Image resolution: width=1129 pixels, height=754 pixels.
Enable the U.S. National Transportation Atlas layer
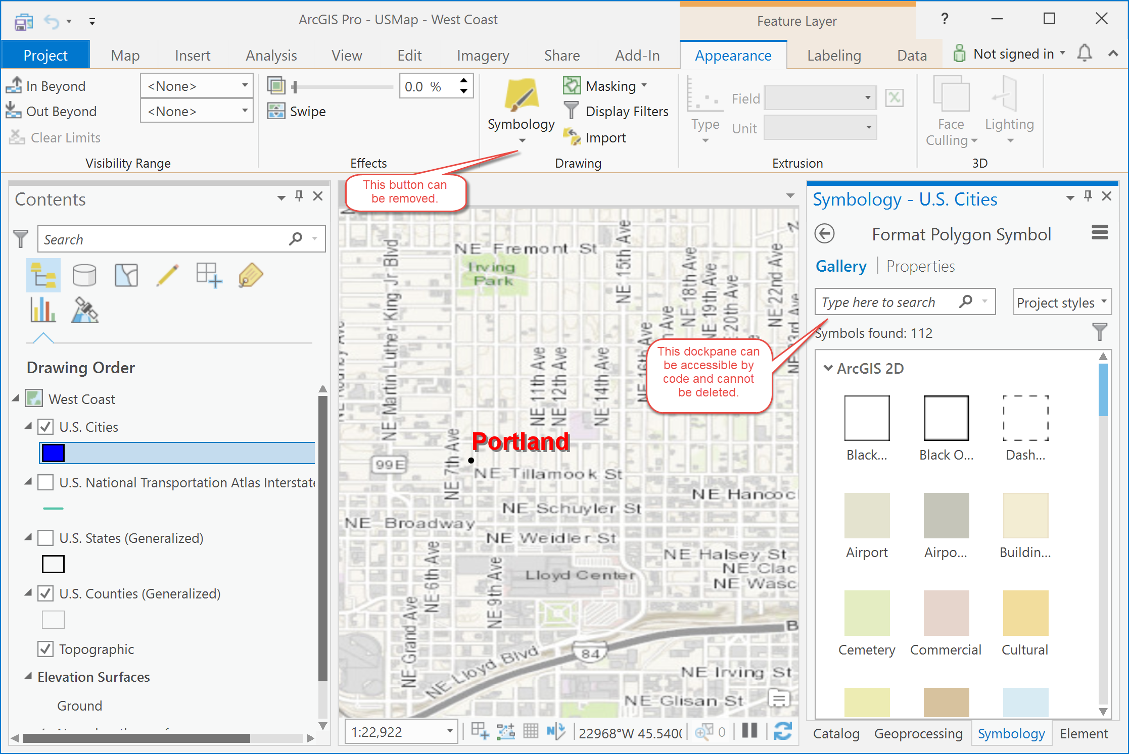pyautogui.click(x=45, y=482)
